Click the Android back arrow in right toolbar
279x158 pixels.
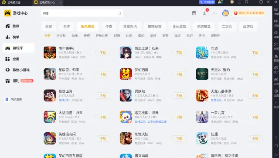point(276,137)
